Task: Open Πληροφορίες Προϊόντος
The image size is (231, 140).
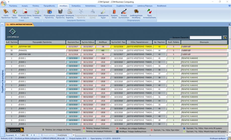Action: (49, 14)
